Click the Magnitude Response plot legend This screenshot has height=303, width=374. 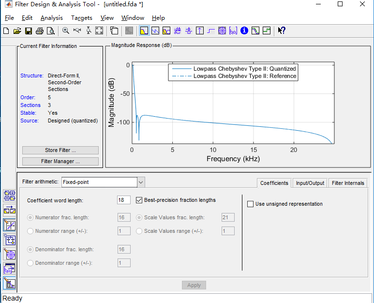(x=233, y=72)
